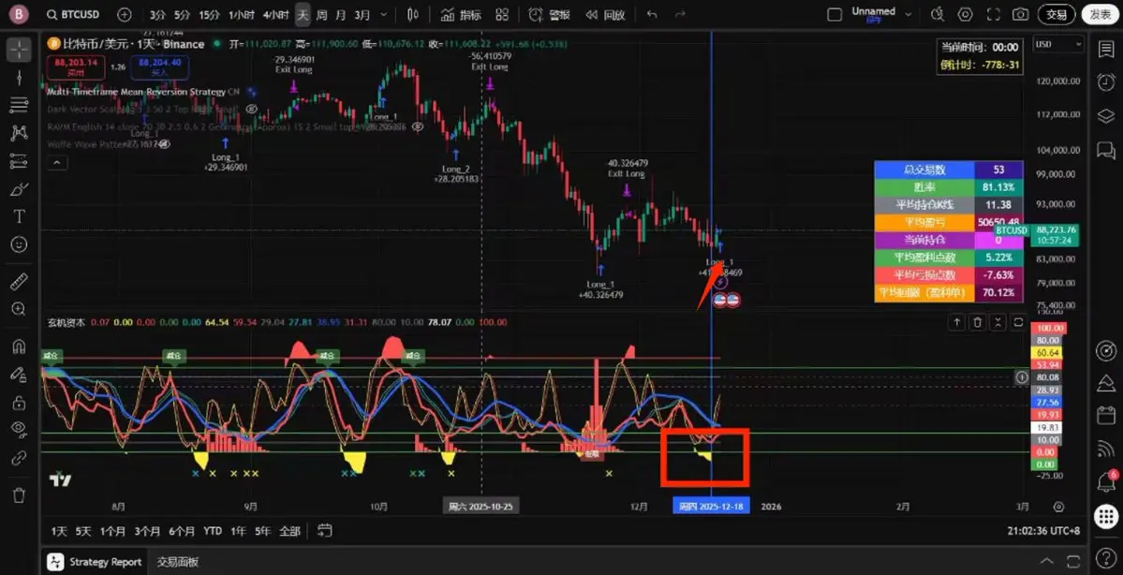The height and width of the screenshot is (575, 1123).
Task: Take a chart snapshot with camera icon
Action: click(x=1021, y=14)
